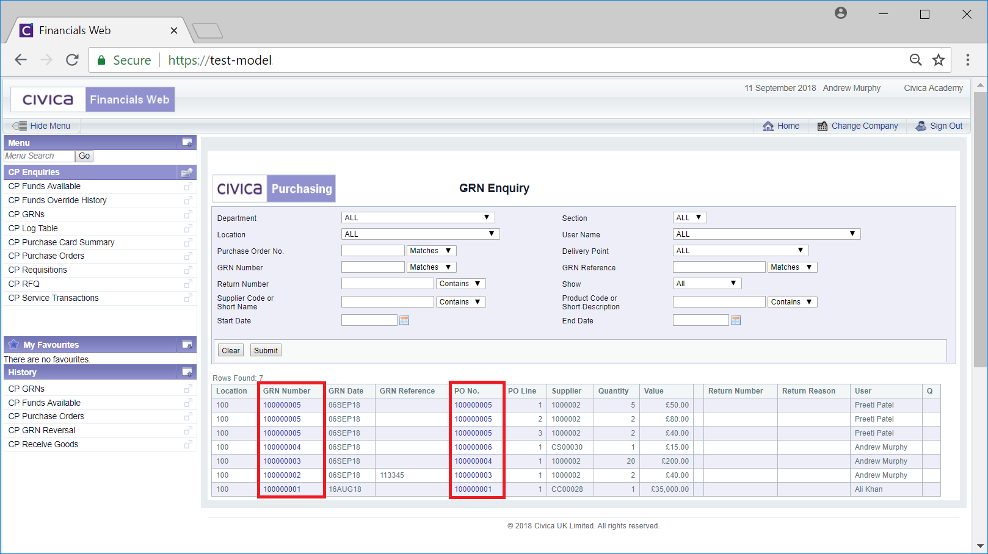Viewport: 988px width, 554px height.
Task: Open CP RFQ menu item
Action: pos(24,284)
